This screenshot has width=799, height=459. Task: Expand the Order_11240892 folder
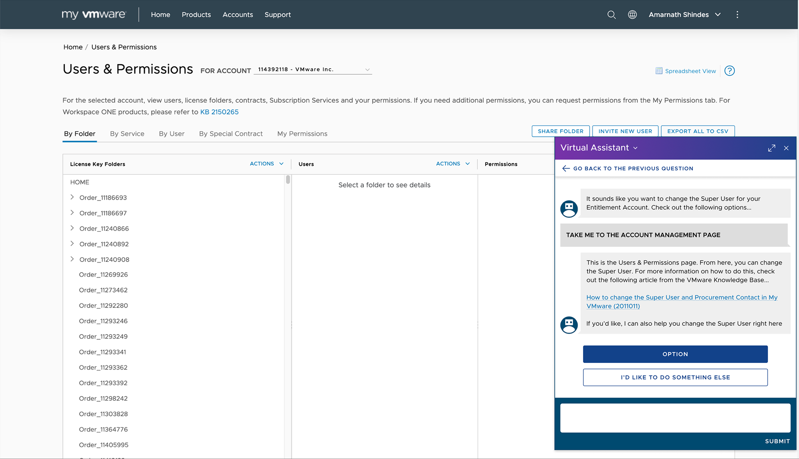(x=72, y=243)
